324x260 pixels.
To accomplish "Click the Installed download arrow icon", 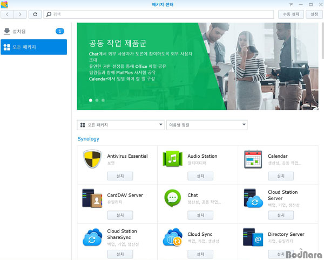I will pos(7,31).
